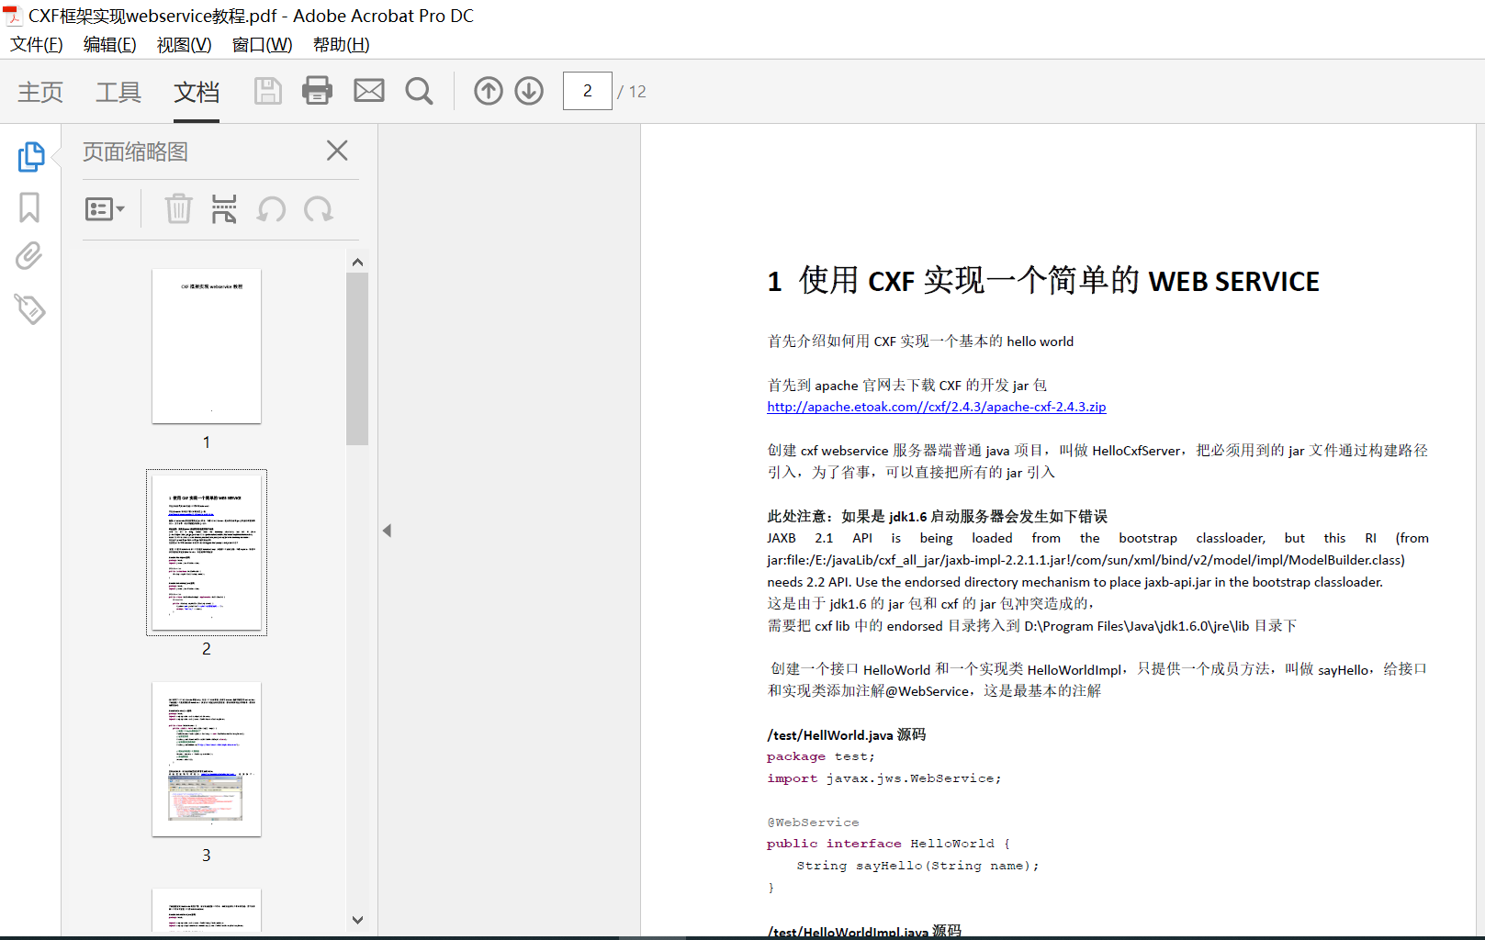Click the page number input field

[x=587, y=91]
